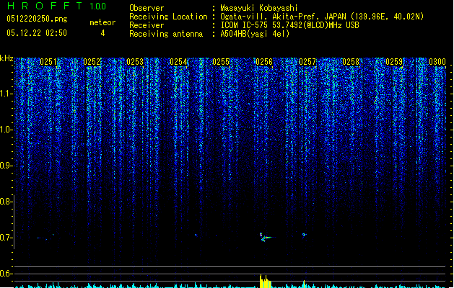Click the 'meteor' count label
Image resolution: width=454 pixels, height=288 pixels.
click(x=102, y=22)
